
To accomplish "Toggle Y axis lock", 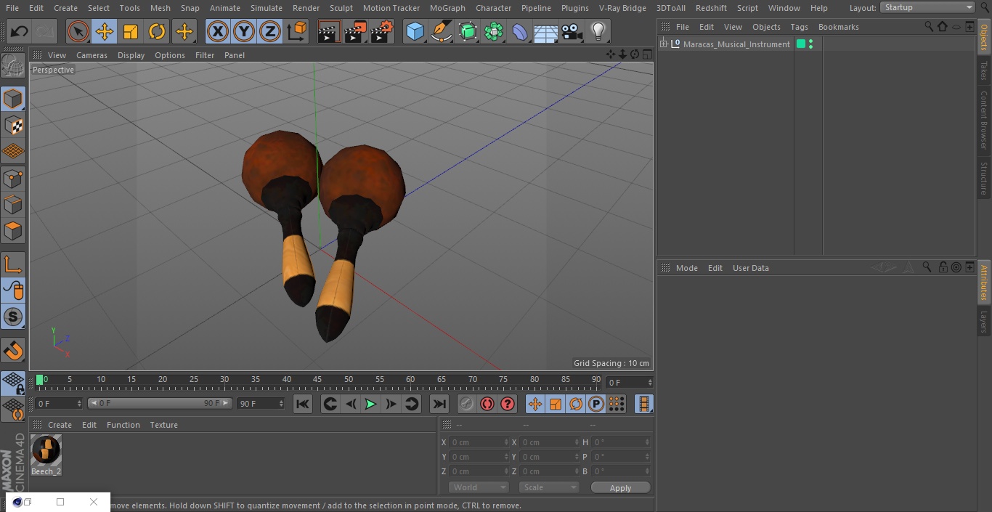I will pos(244,31).
